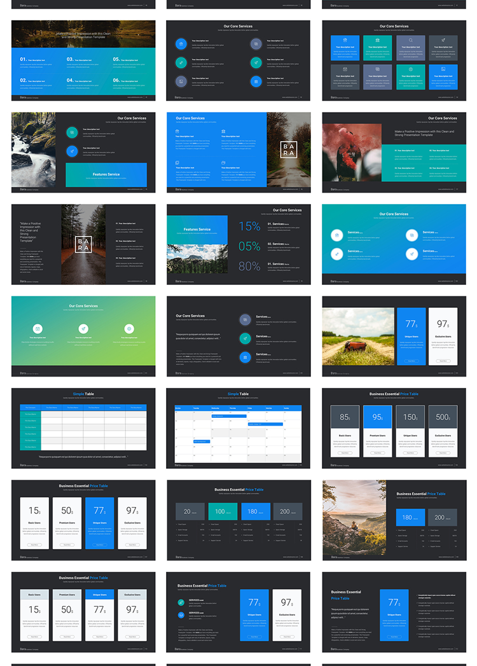Image resolution: width=477 pixels, height=666 pixels.
Task: Select the center white circle icon on green gradient slide
Action: click(x=83, y=329)
